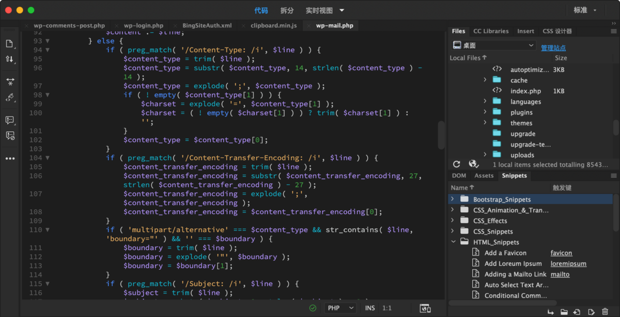
Task: Switch to CSS 设计器 panel tab
Action: [x=557, y=31]
